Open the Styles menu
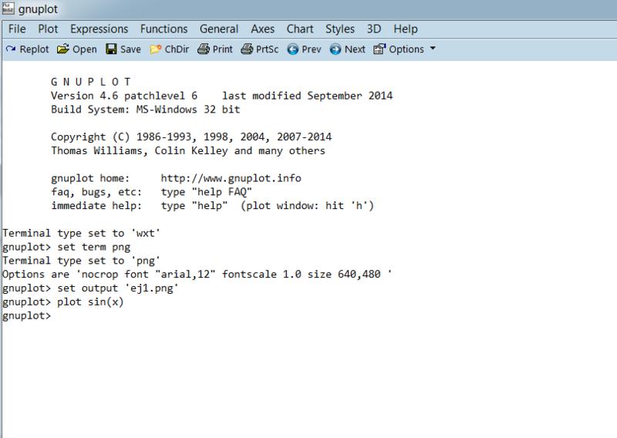617x438 pixels. (x=339, y=29)
